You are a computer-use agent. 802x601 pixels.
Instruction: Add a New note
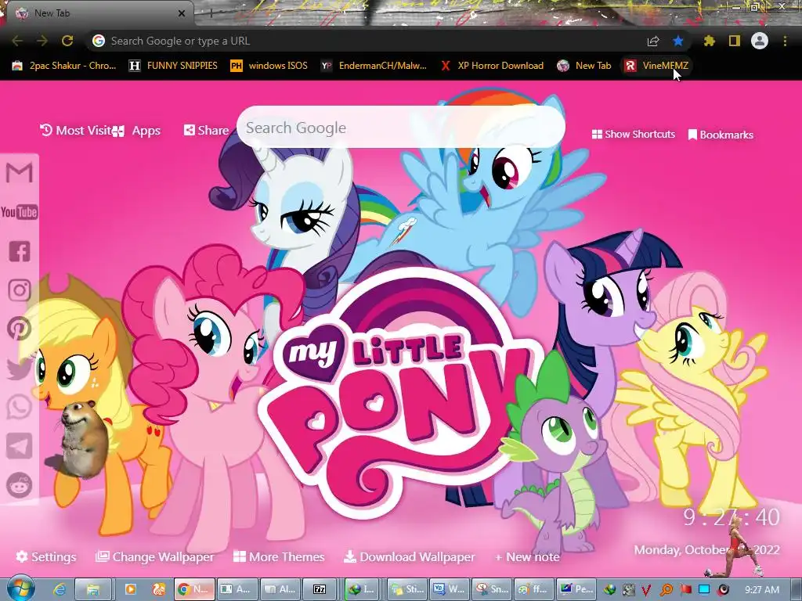(x=527, y=556)
